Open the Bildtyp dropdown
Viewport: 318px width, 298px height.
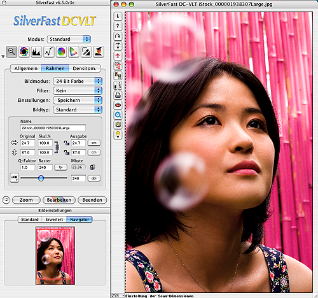point(78,110)
